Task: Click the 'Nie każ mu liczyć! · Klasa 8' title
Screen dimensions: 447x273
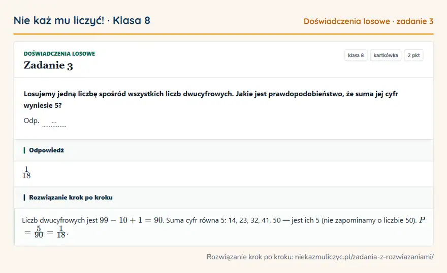Action: 82,20
